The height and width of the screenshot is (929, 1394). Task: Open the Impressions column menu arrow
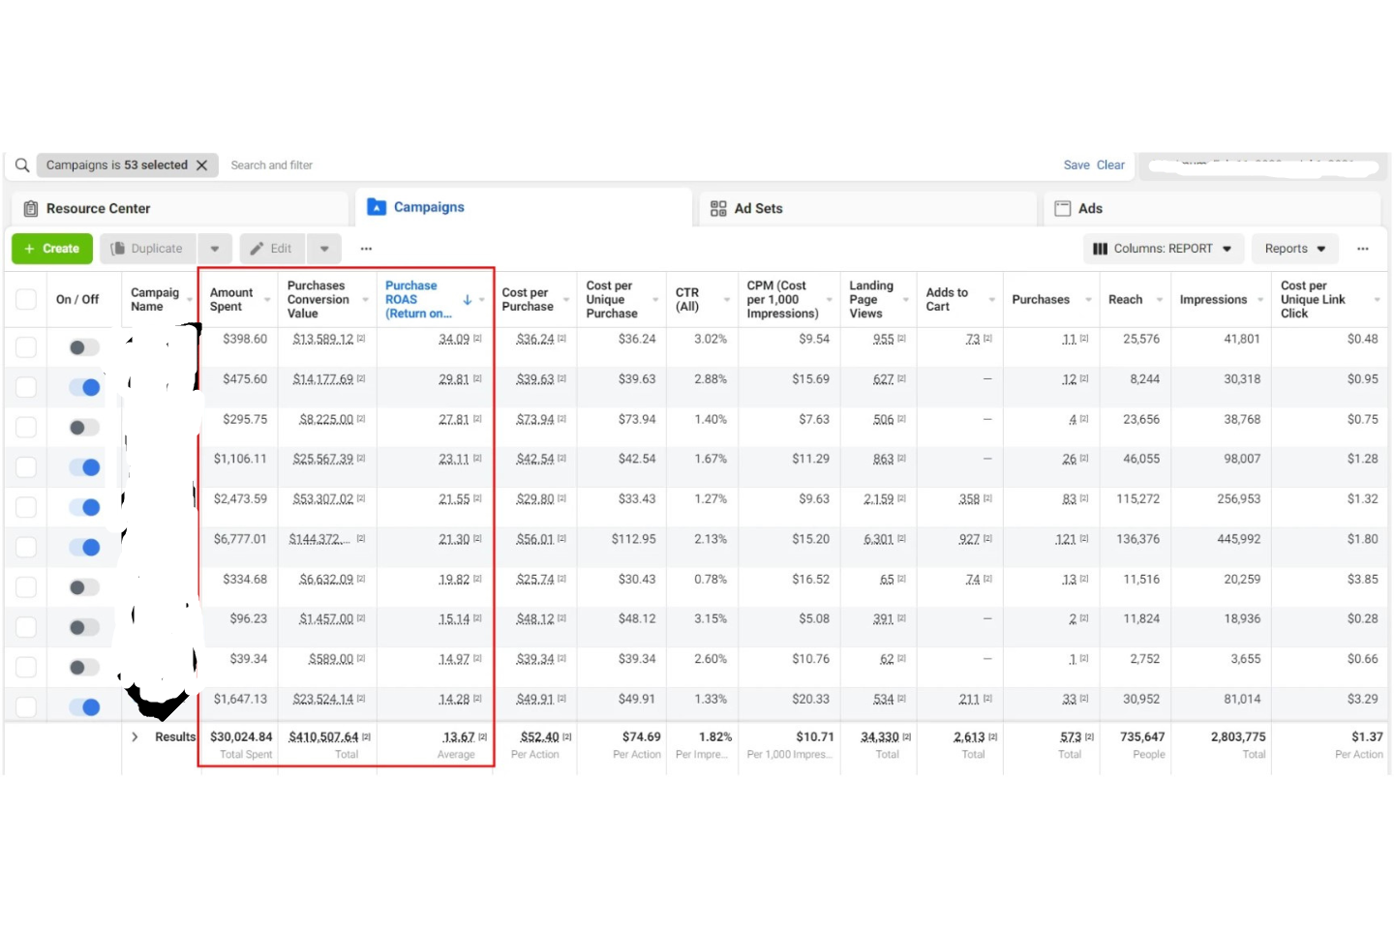pos(1260,300)
